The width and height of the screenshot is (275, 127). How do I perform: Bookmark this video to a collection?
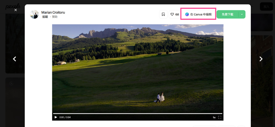click(x=163, y=14)
